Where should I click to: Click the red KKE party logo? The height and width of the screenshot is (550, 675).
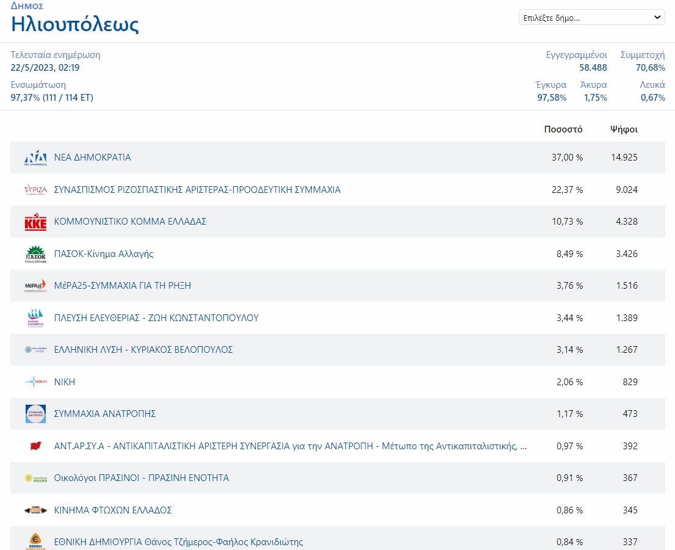(x=36, y=222)
